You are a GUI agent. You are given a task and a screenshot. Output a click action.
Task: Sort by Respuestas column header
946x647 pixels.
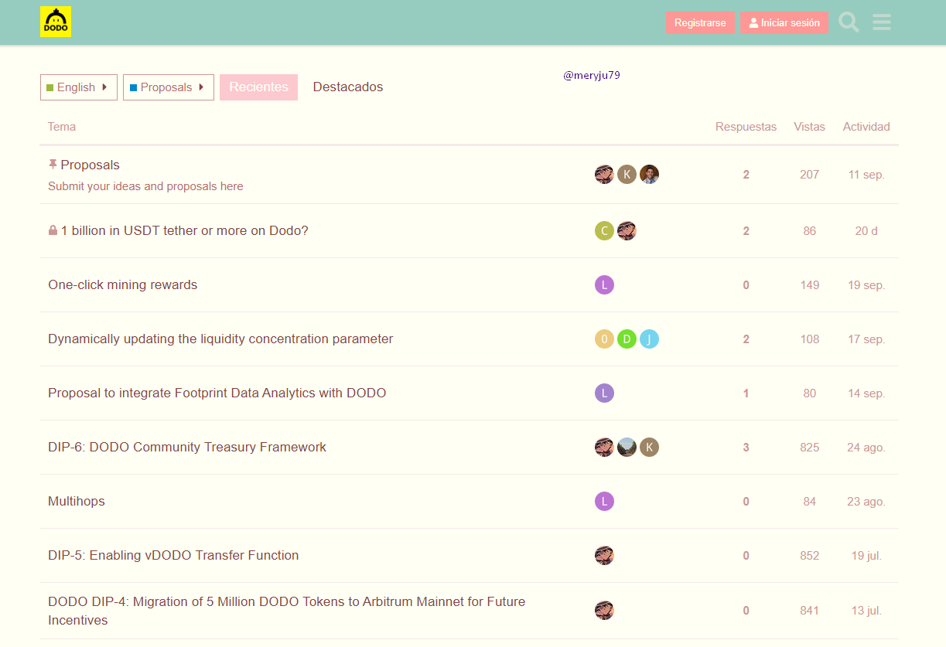[746, 127]
